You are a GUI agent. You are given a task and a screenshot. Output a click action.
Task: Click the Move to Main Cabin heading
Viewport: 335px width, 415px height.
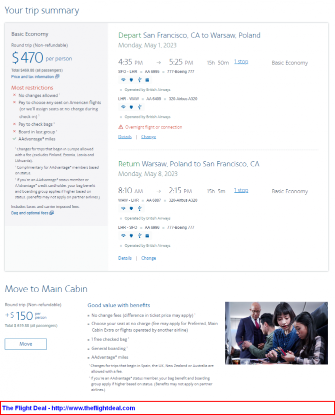(46, 289)
